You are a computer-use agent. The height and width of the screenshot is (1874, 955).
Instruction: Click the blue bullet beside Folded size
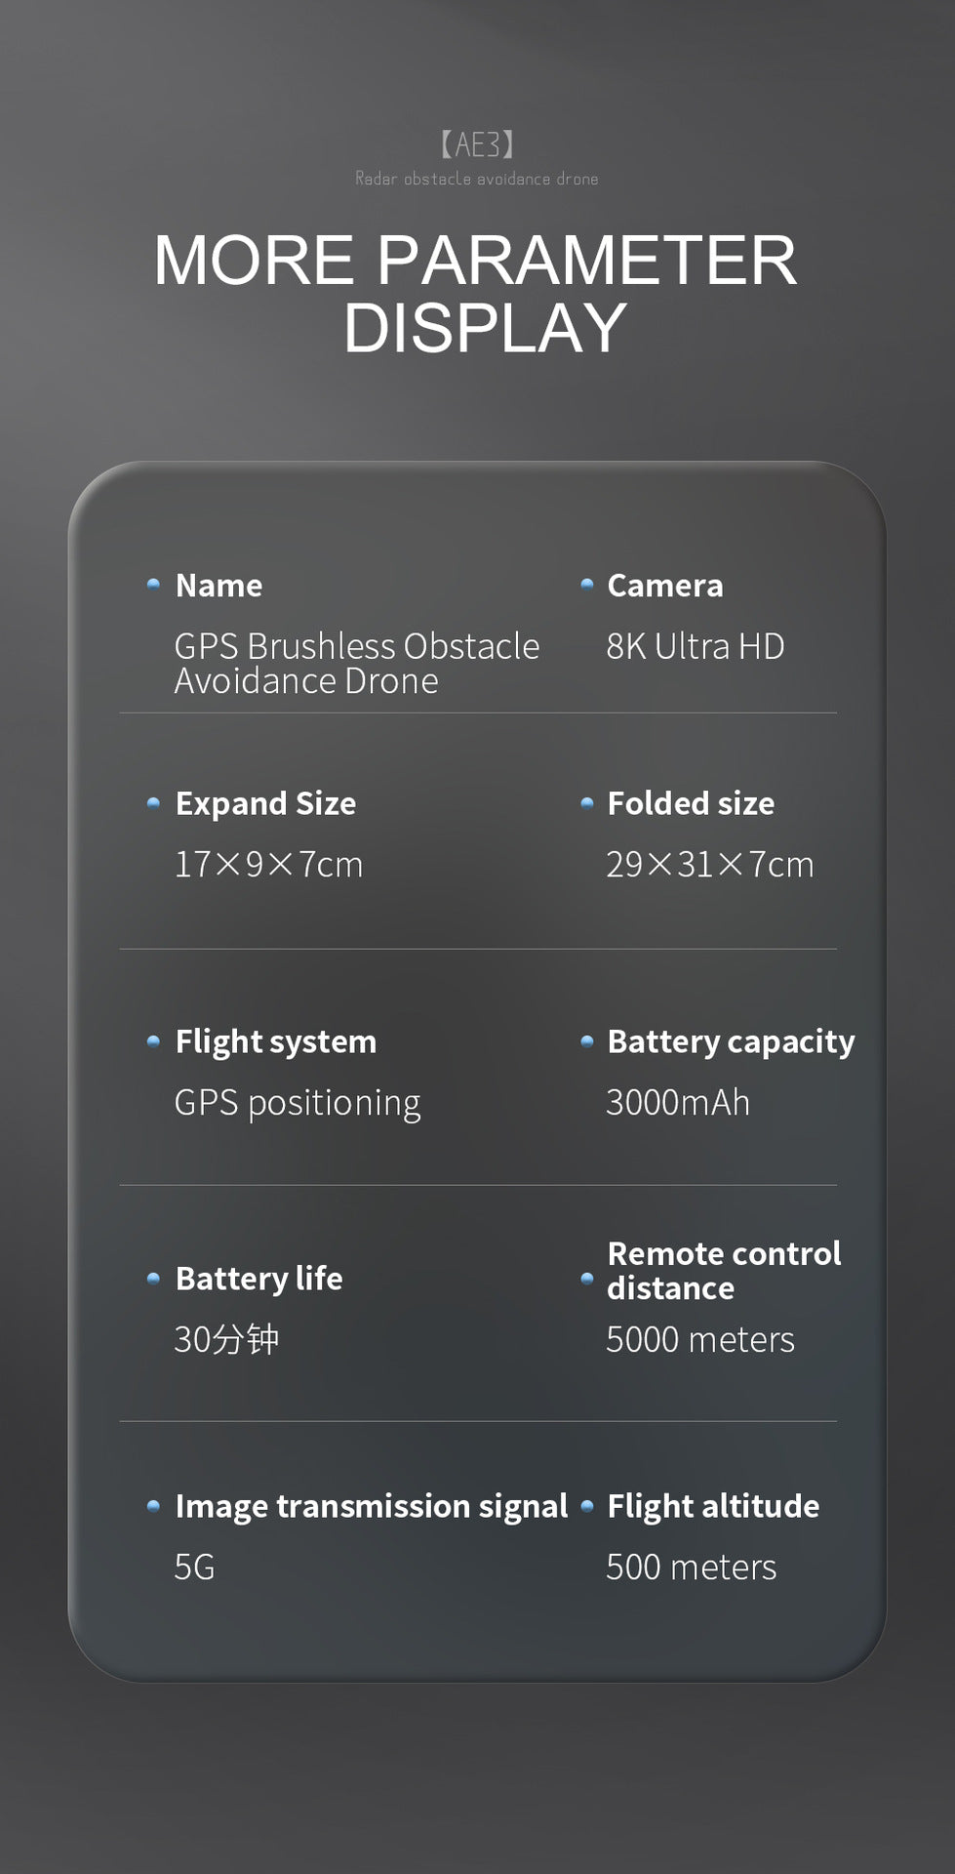(x=587, y=803)
